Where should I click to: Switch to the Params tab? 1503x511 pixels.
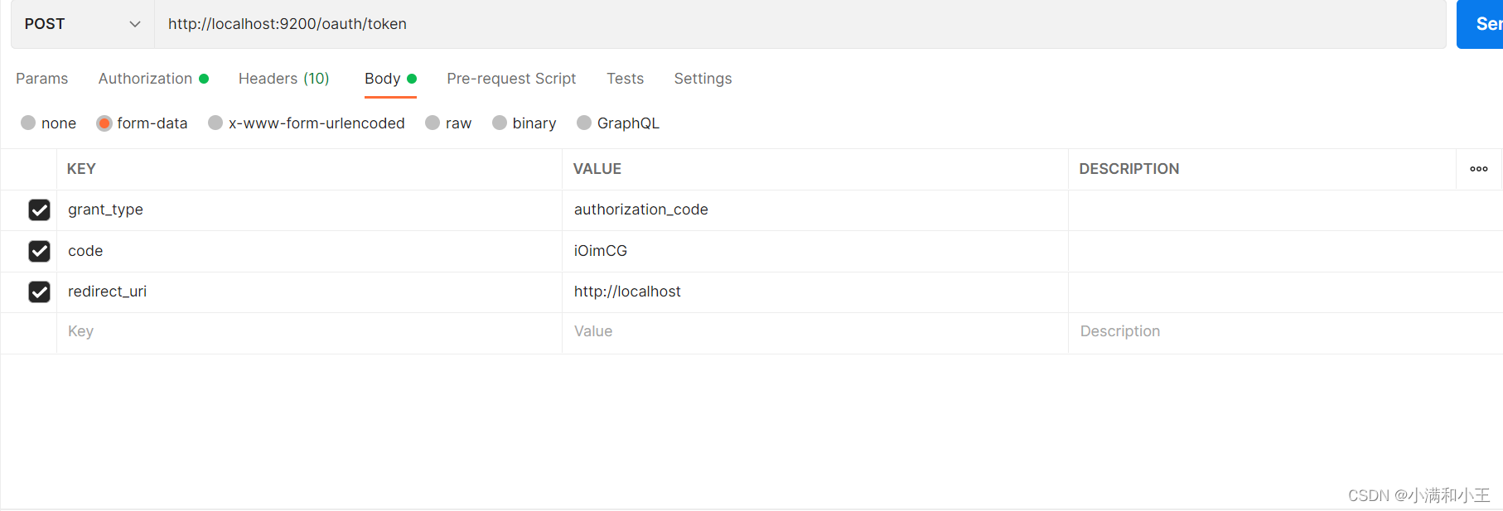point(42,79)
